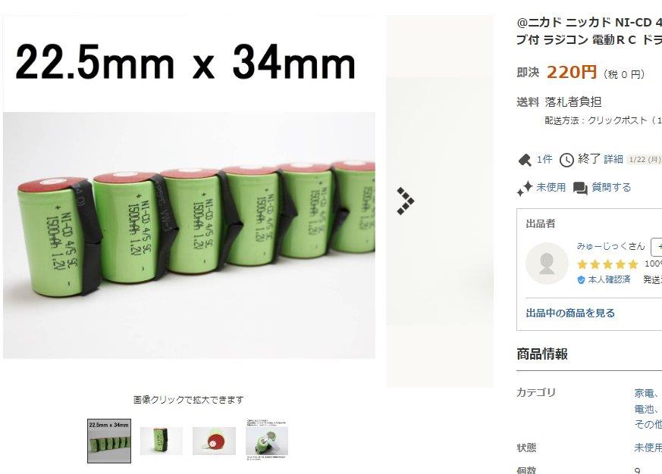Select fourth thumbnail with description text
Screen dimensions: 662x474
[267, 441]
